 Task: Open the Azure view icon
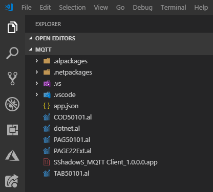tap(12, 155)
